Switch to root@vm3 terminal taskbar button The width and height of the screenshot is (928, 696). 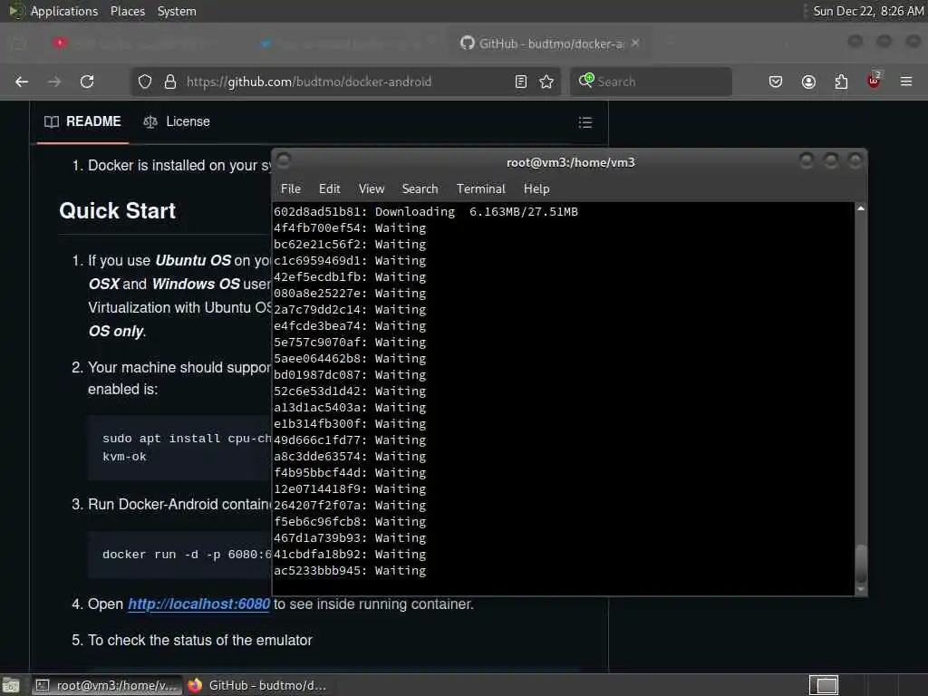pyautogui.click(x=107, y=685)
